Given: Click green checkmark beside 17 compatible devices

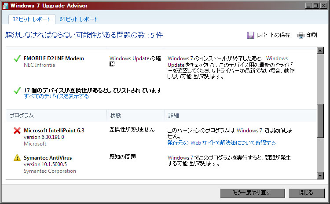Looking at the screenshot, I should (17, 91).
